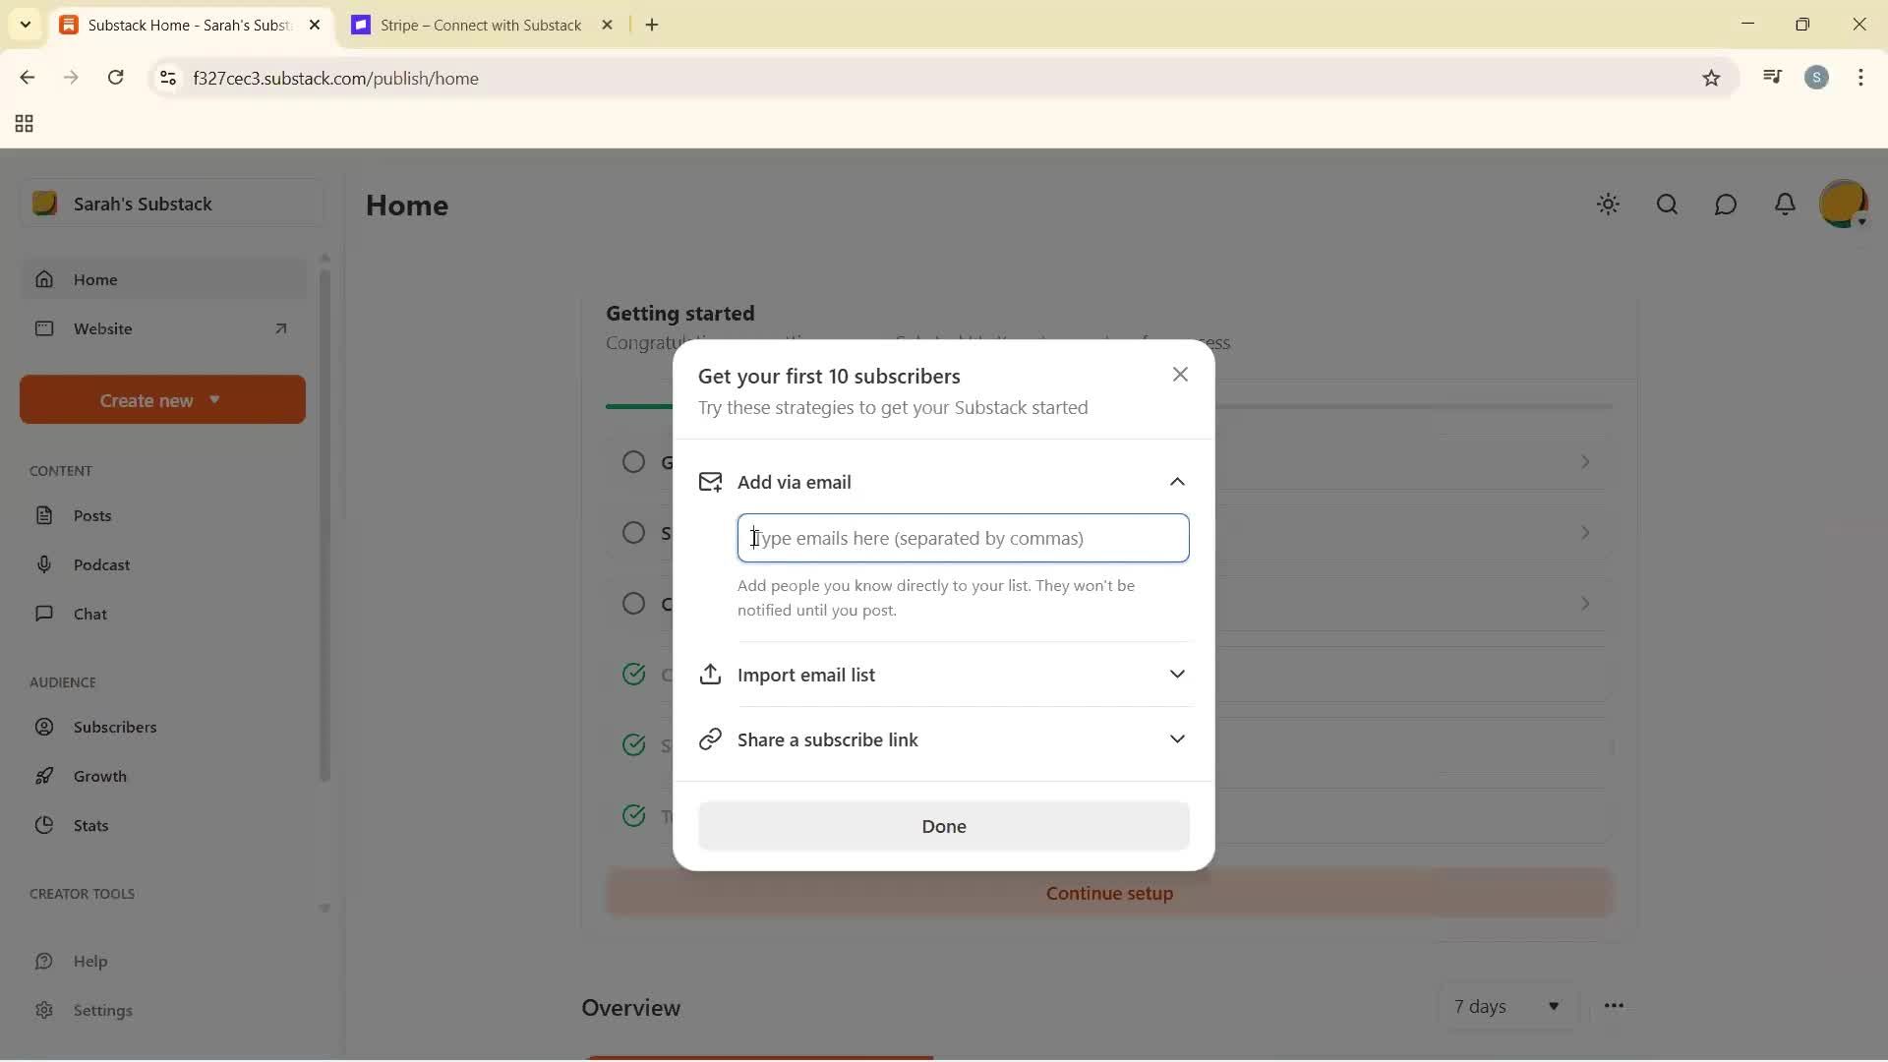Viewport: 1888px width, 1062px height.
Task: Open messages with the chat bubble icon
Action: pyautogui.click(x=1727, y=205)
